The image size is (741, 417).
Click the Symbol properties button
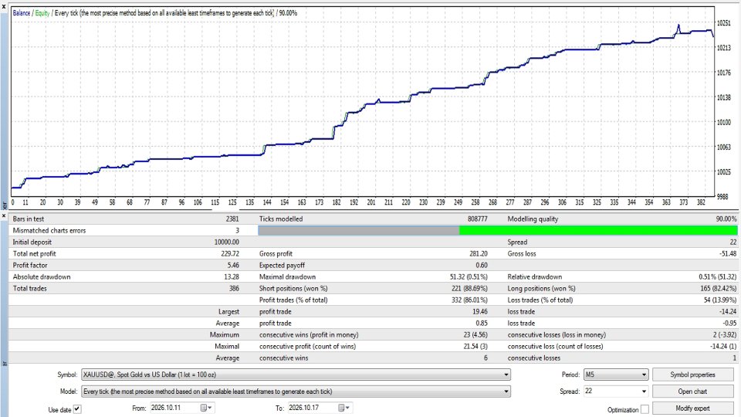pos(692,375)
